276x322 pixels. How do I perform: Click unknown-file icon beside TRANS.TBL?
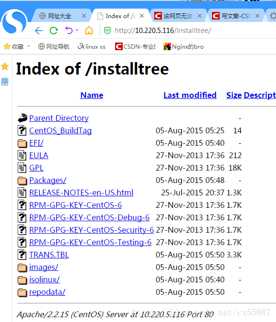point(22,255)
